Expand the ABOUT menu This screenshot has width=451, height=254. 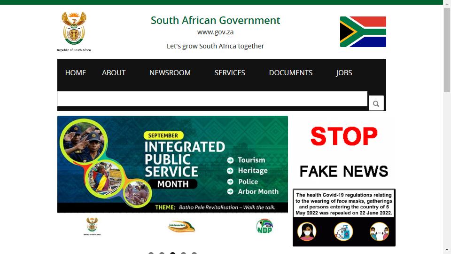point(114,73)
